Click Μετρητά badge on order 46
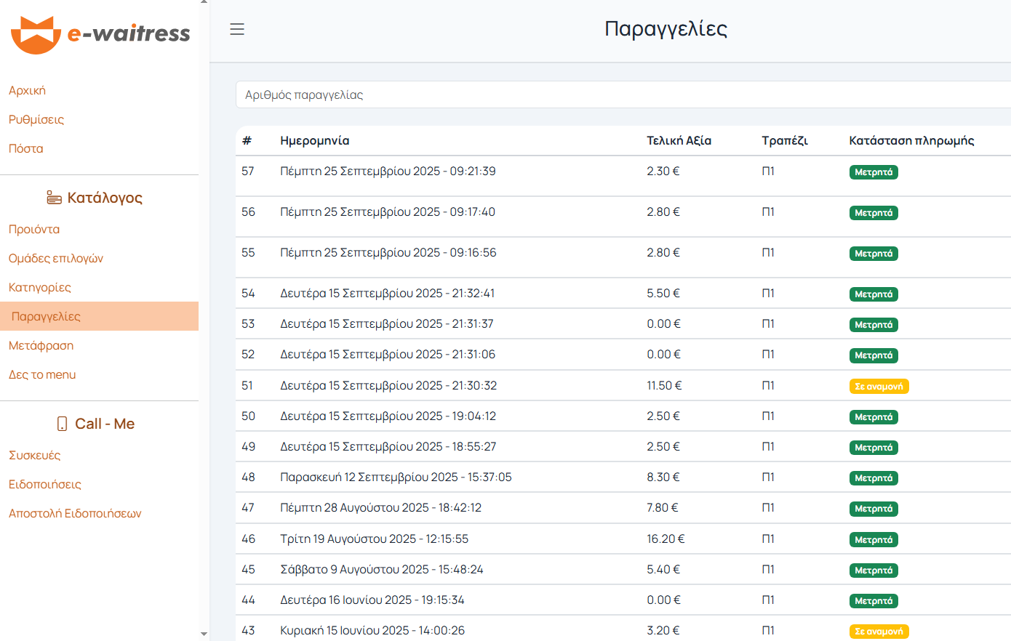 click(873, 540)
